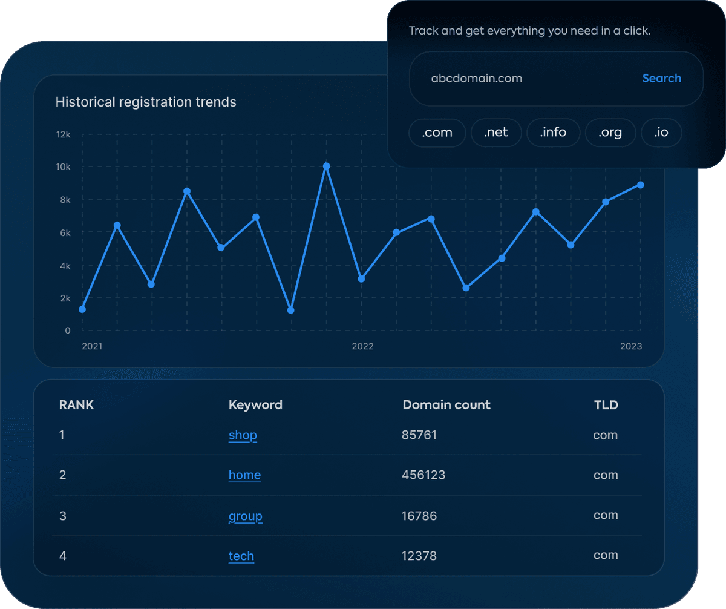Select the .io TLD filter pill
Image resolution: width=726 pixels, height=609 pixels.
pyautogui.click(x=661, y=133)
